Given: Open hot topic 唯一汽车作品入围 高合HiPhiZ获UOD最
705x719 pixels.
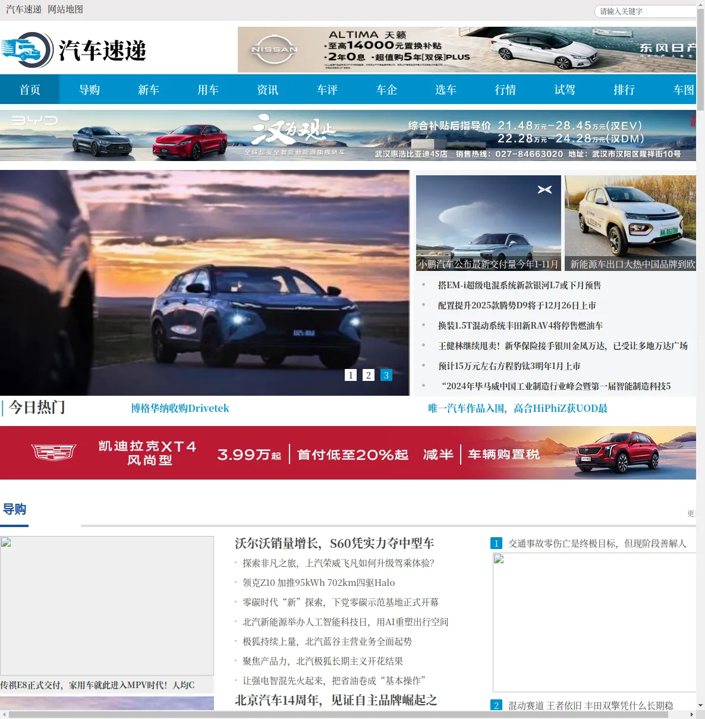Looking at the screenshot, I should point(518,408).
